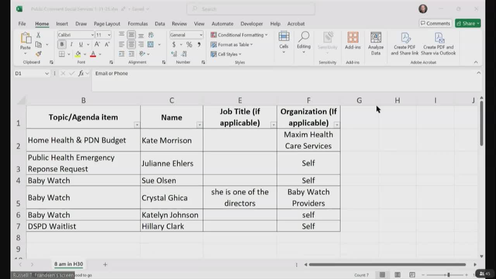Click Create PDF and Share link
496x279 pixels.
[x=405, y=43]
